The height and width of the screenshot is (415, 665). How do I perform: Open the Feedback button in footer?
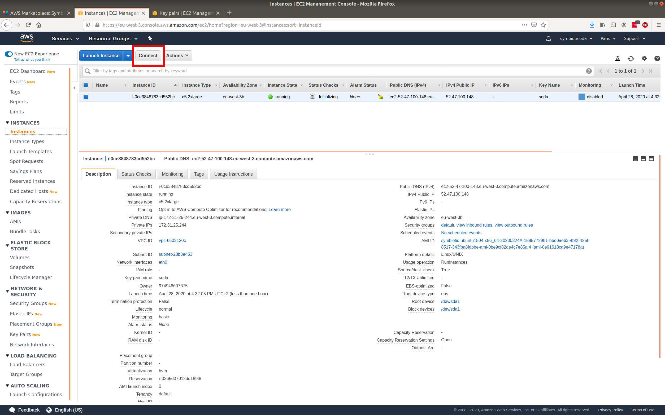tap(24, 410)
